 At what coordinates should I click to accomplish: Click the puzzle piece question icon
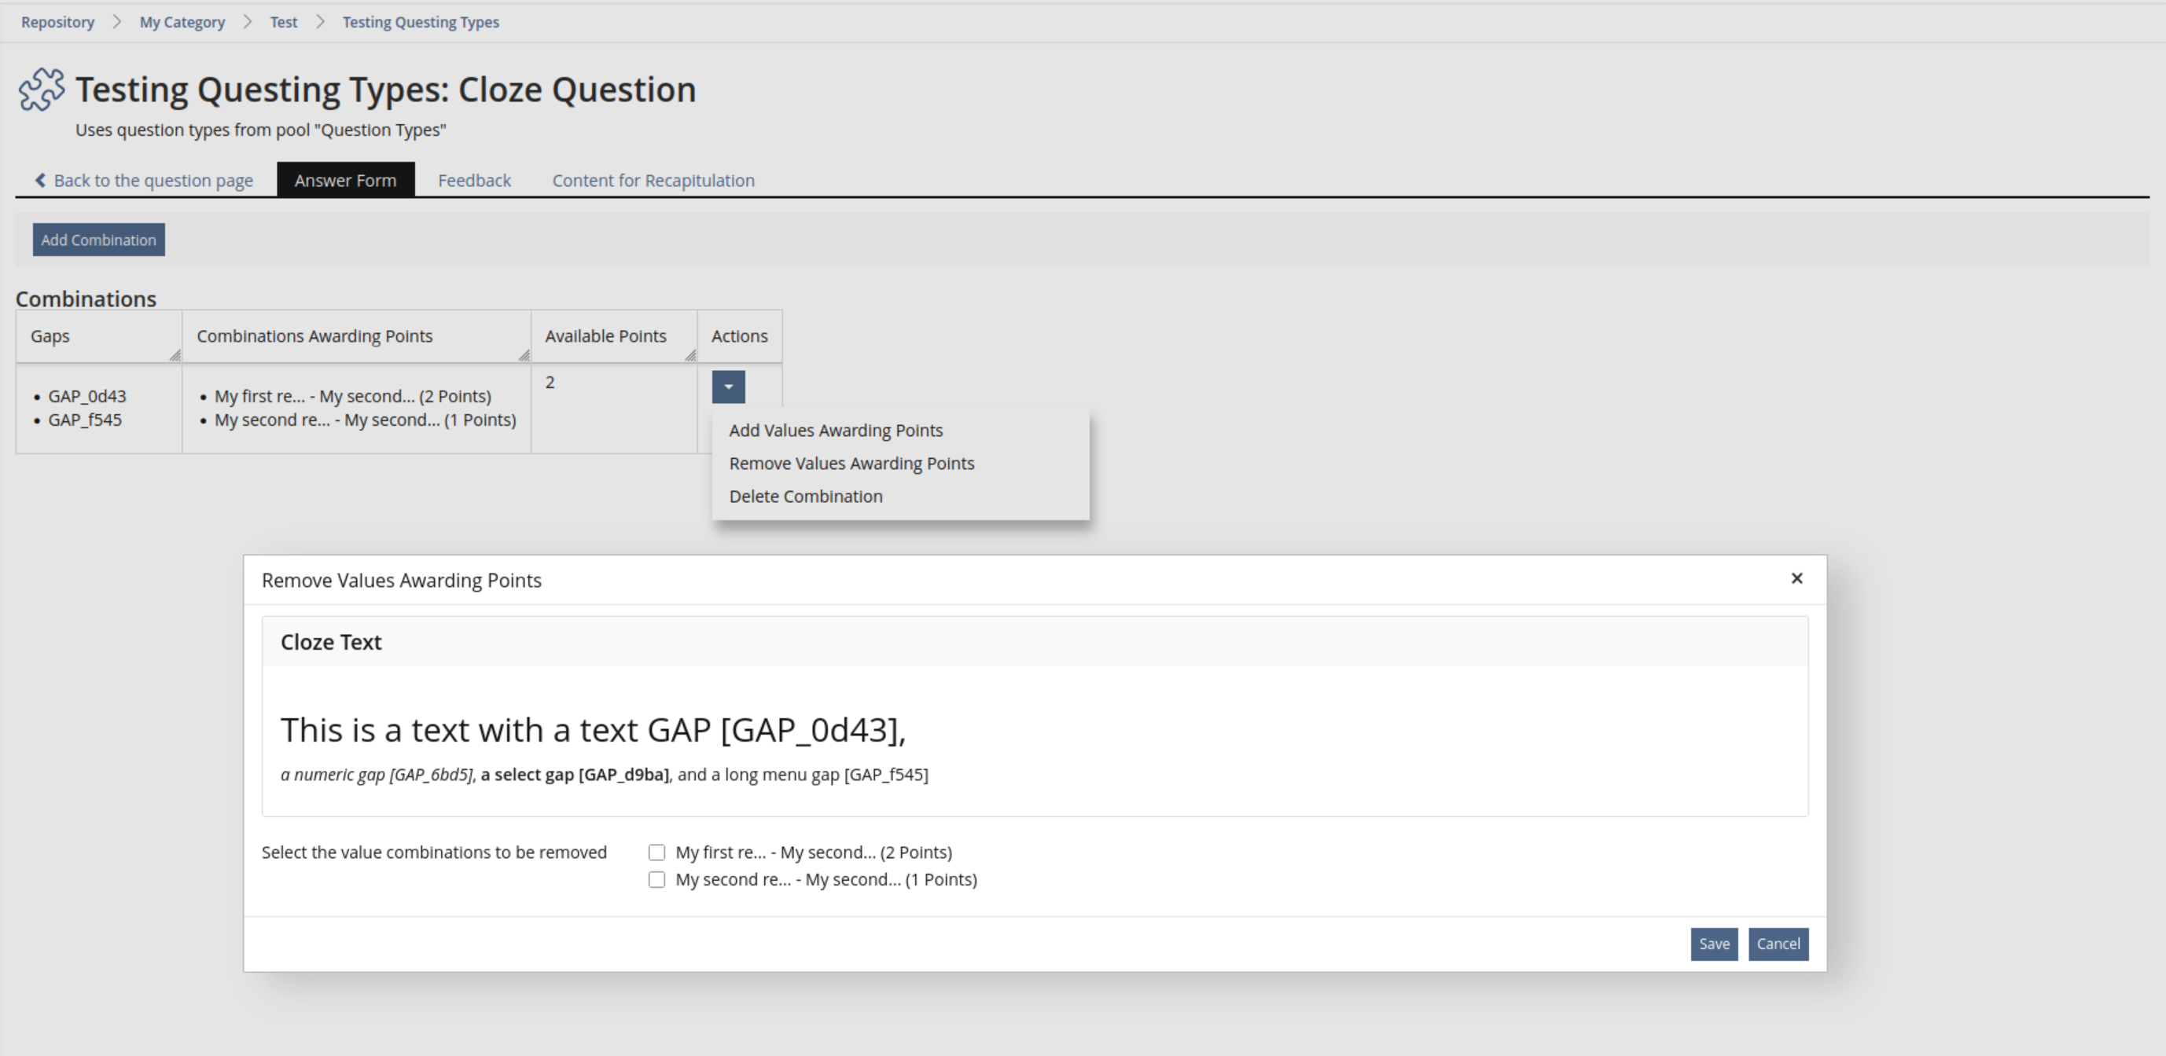click(x=41, y=90)
